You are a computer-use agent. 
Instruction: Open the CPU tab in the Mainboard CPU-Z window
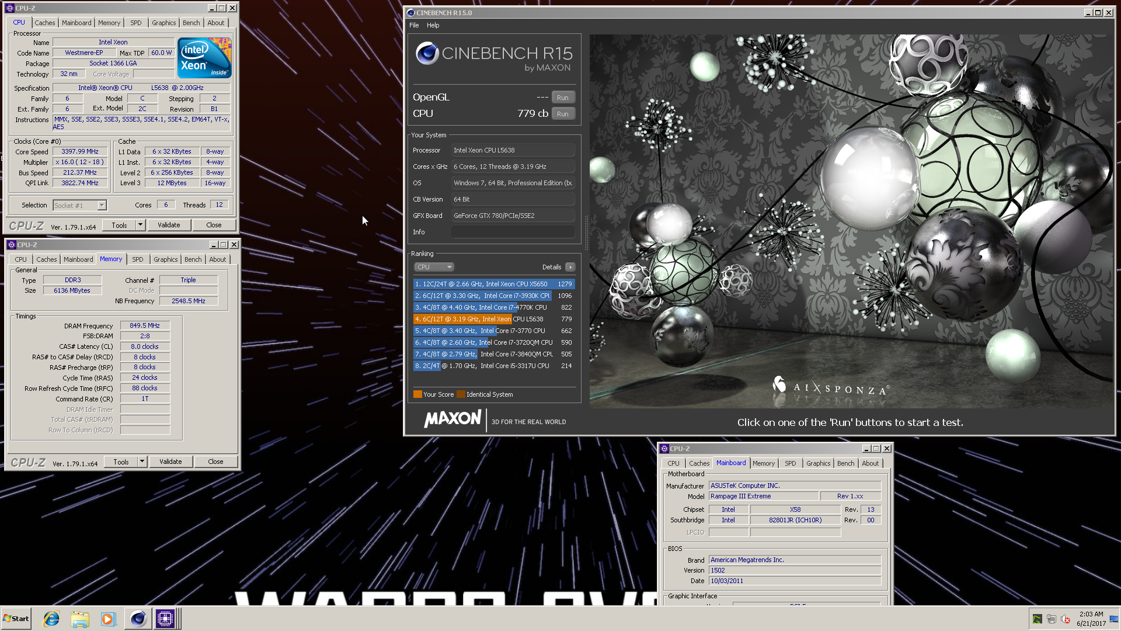coord(673,463)
